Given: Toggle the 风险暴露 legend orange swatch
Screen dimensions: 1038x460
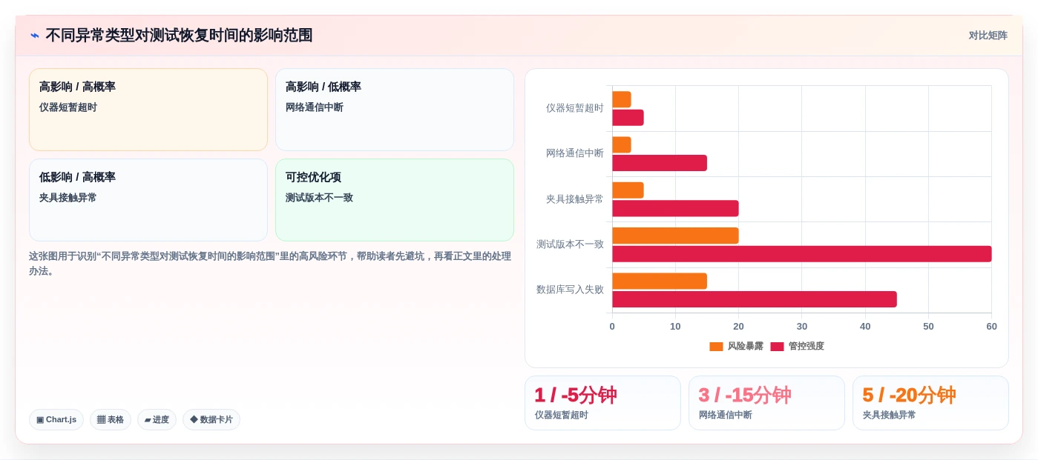Looking at the screenshot, I should (x=716, y=347).
